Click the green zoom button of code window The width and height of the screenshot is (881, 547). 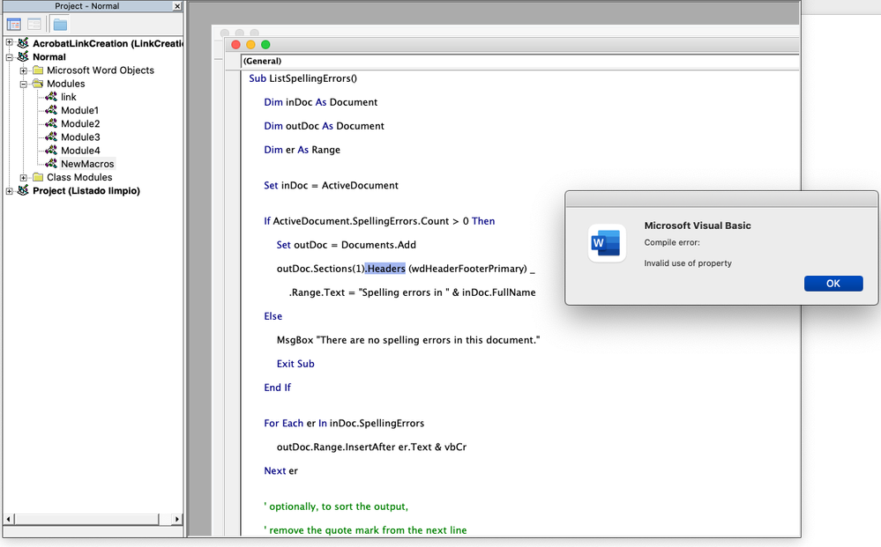[265, 45]
